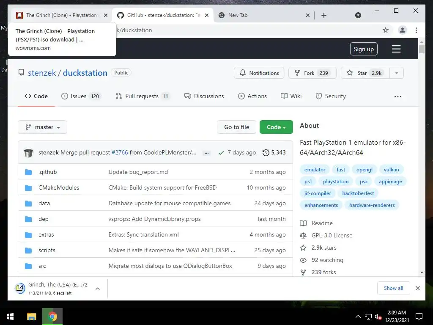Image resolution: width=433 pixels, height=325 pixels.
Task: Close the downloads bar
Action: [417, 288]
